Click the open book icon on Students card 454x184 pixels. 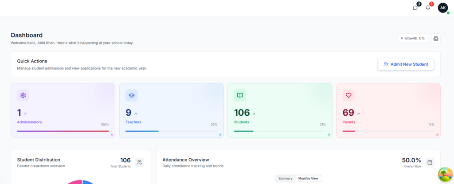pos(240,95)
